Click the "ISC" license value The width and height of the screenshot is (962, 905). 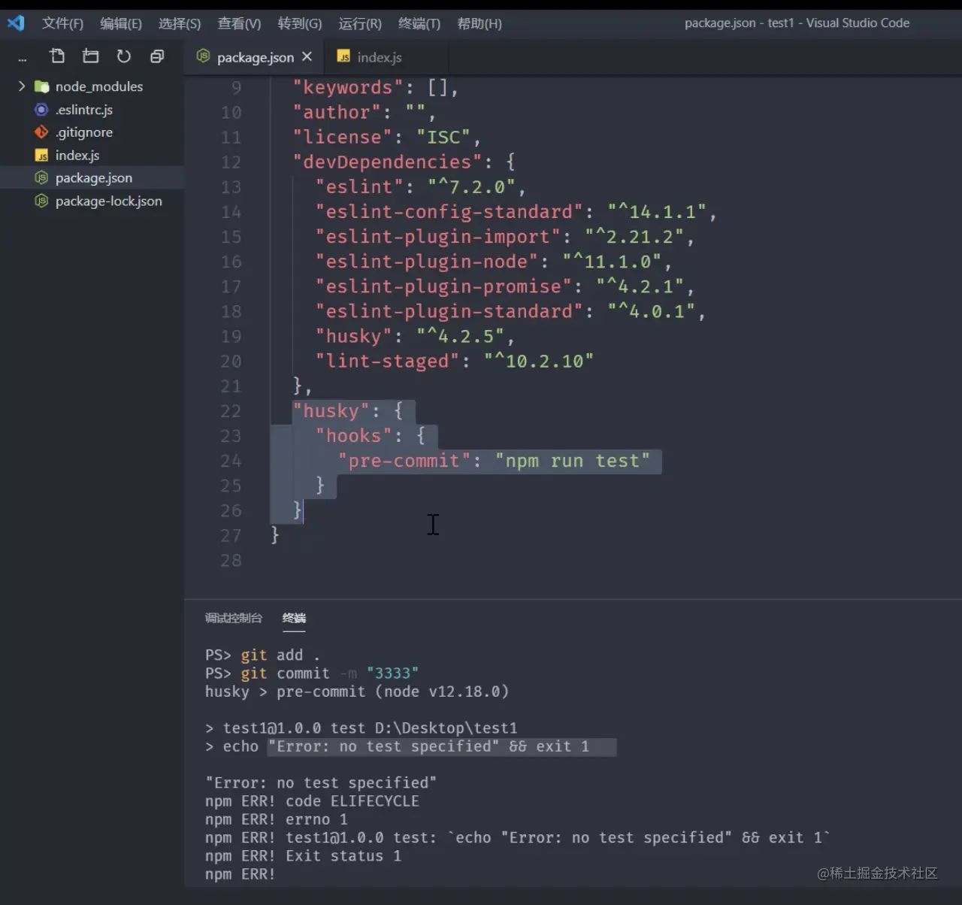tap(443, 138)
